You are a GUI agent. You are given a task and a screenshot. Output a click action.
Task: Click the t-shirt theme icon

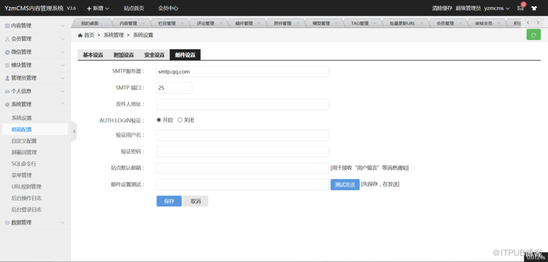[x=534, y=8]
